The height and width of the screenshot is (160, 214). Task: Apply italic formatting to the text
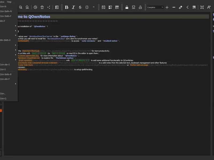73,7
